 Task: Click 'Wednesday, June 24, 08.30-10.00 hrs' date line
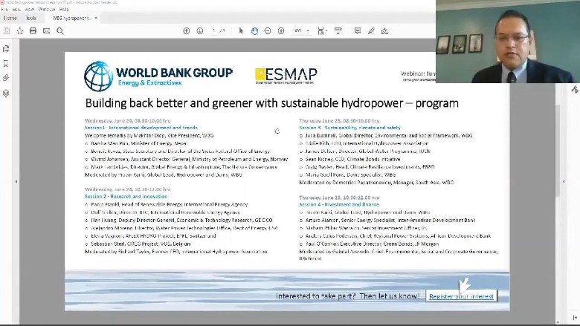pyautogui.click(x=128, y=121)
